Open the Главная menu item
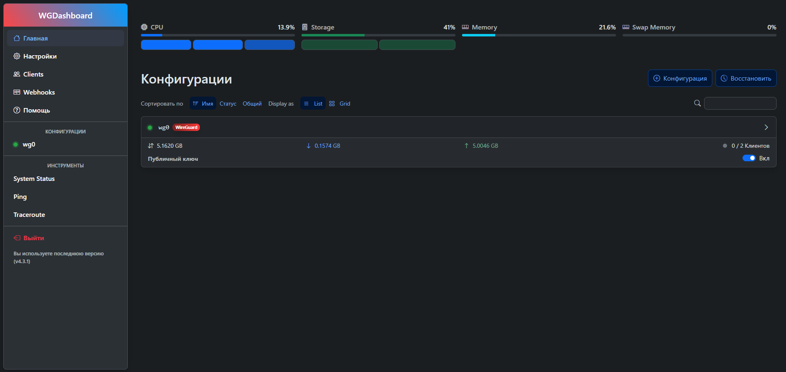Image resolution: width=786 pixels, height=372 pixels. tap(66, 38)
